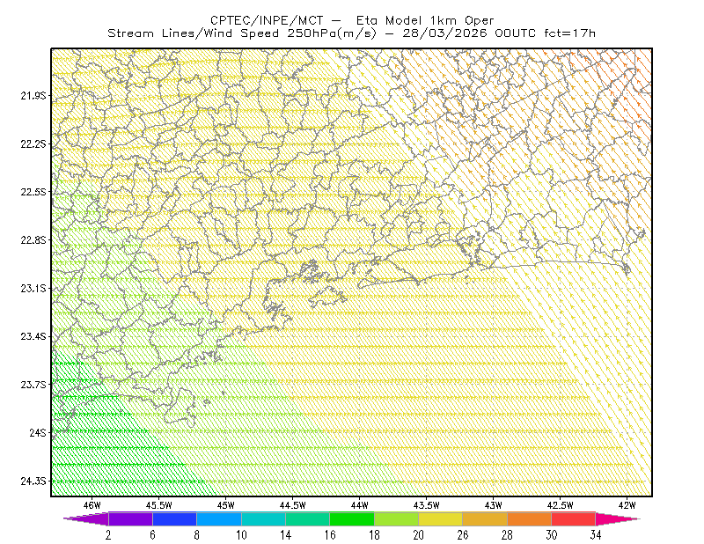Click the 23.1S latitude axis label
Screen dimensions: 704x544
point(33,288)
